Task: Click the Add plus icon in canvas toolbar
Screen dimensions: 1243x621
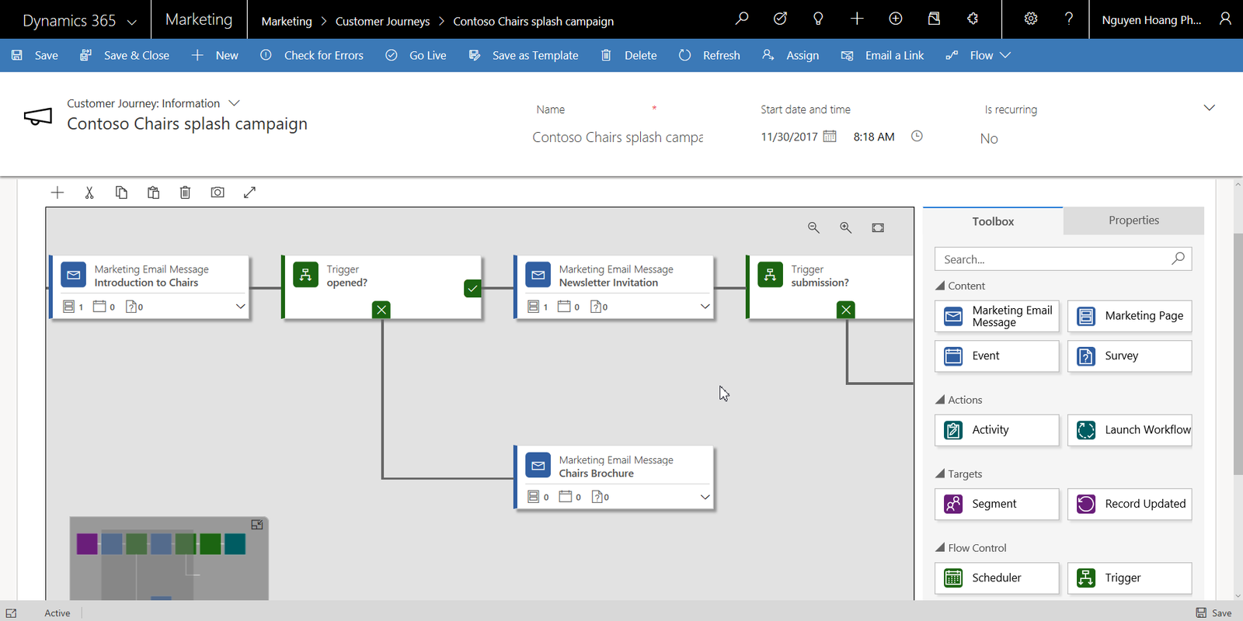Action: (x=57, y=193)
